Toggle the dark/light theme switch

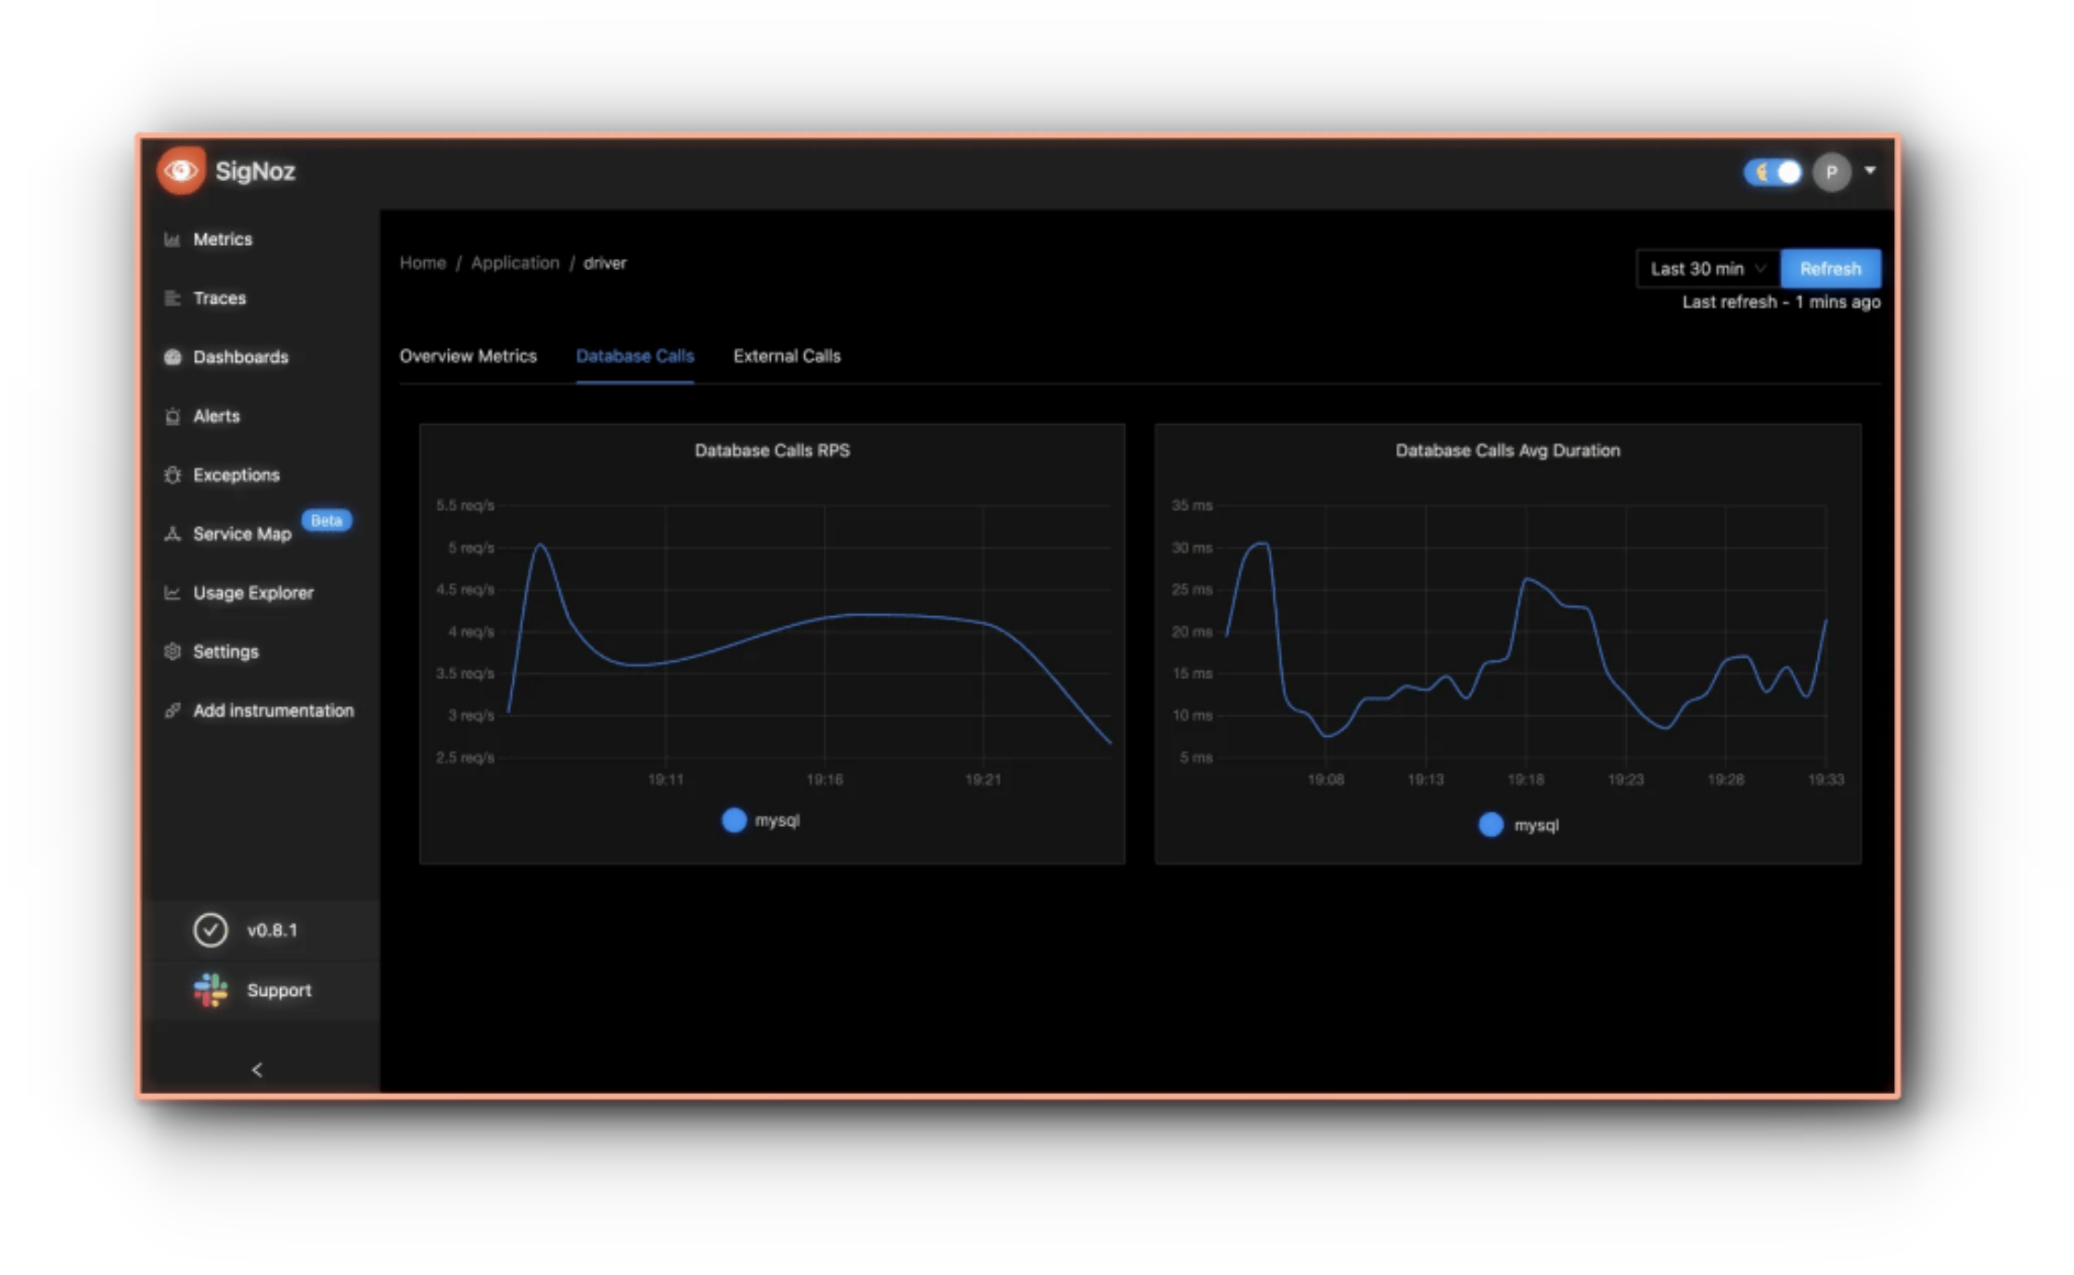coord(1772,173)
